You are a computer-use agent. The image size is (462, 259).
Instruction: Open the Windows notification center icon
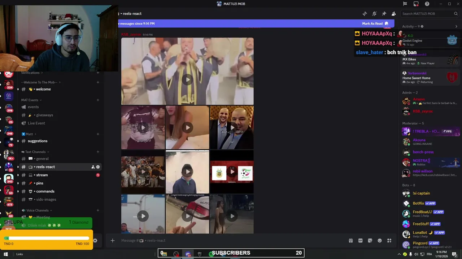454,254
